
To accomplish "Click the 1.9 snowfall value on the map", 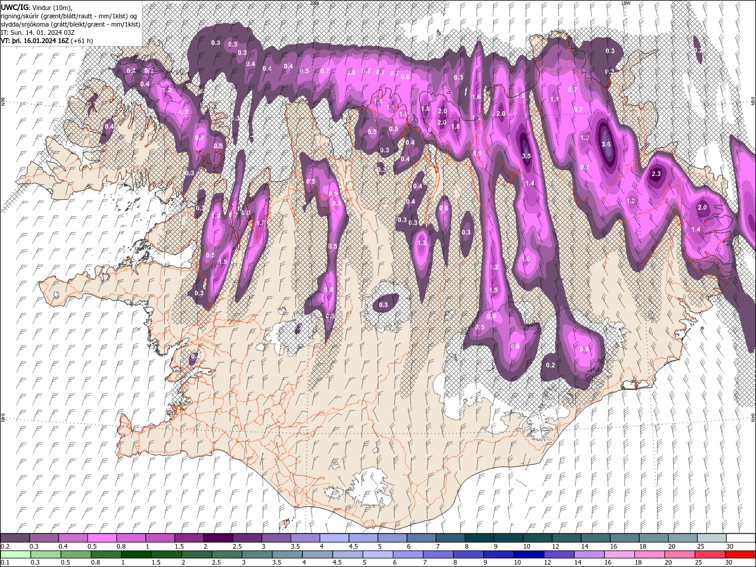I will point(223,262).
